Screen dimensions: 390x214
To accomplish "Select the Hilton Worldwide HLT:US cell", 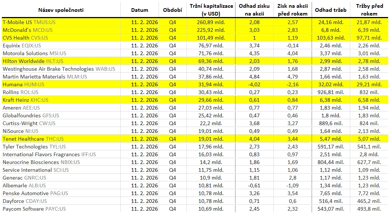I will (33, 61).
